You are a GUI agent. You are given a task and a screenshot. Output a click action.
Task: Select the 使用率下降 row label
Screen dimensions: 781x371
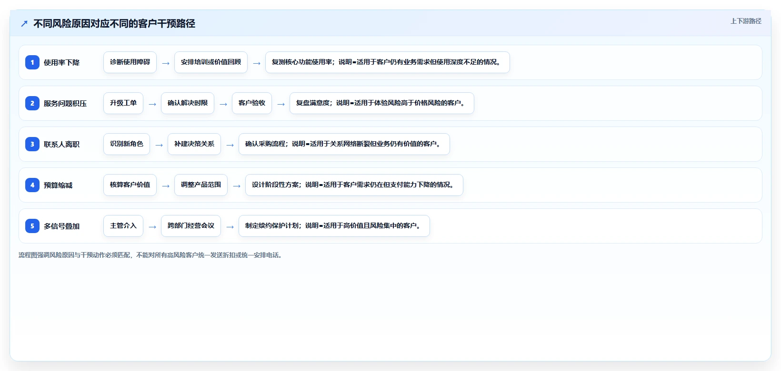tap(61, 62)
